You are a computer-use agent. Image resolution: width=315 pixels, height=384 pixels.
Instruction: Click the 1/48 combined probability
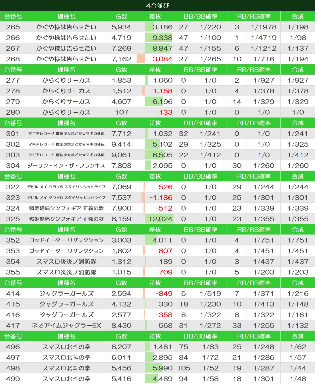[x=298, y=379]
